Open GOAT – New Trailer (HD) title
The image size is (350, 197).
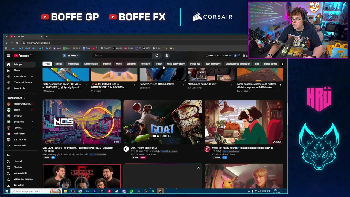pyautogui.click(x=144, y=148)
